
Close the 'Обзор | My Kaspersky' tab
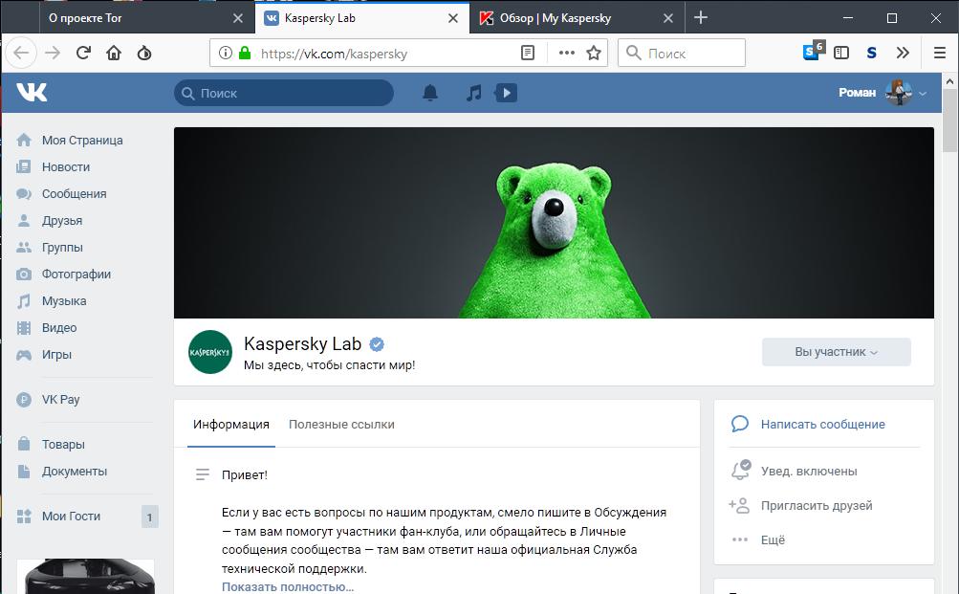(x=668, y=18)
